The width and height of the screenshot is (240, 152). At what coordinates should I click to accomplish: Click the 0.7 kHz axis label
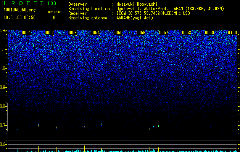click(3, 125)
